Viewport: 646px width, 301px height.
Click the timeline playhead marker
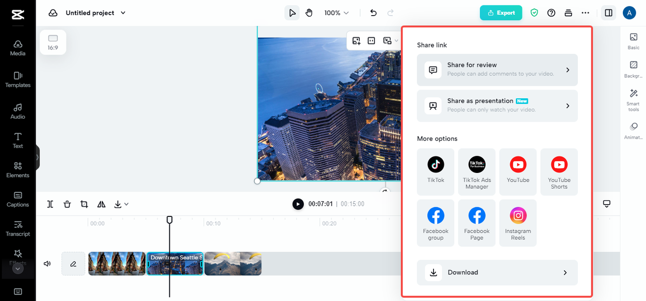point(170,220)
